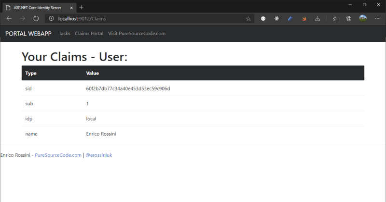This screenshot has height=202, width=386.
Task: Select the 60f2b7db77c34a40e453d53ec59c906d value
Action: pos(128,88)
